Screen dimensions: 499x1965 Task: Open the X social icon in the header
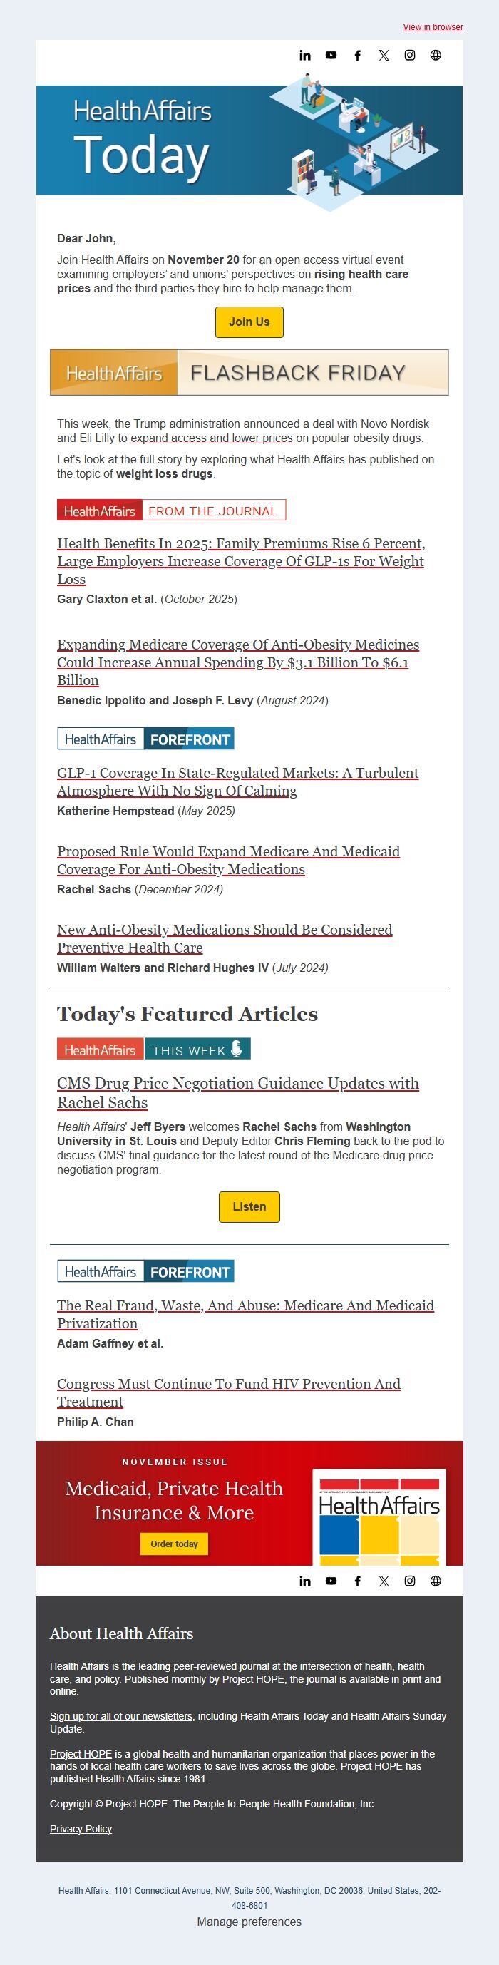tap(382, 54)
